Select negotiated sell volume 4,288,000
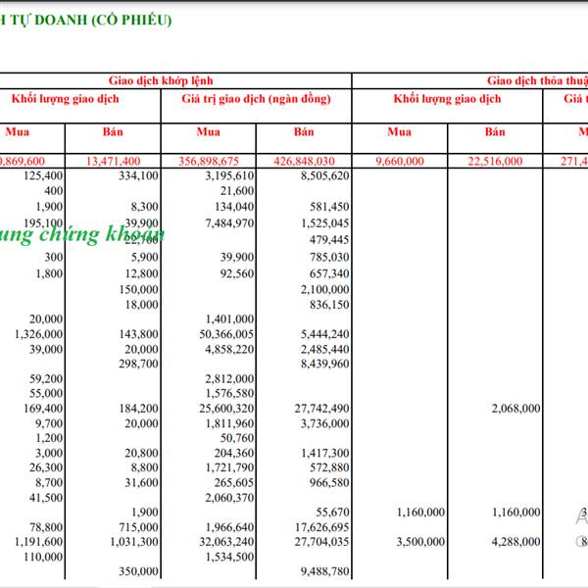Screen dimensions: 588x588 pyautogui.click(x=516, y=542)
